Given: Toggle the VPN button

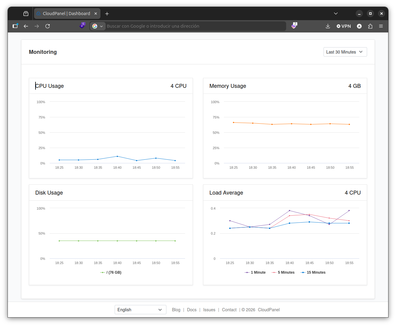Looking at the screenshot, I should pyautogui.click(x=344, y=26).
